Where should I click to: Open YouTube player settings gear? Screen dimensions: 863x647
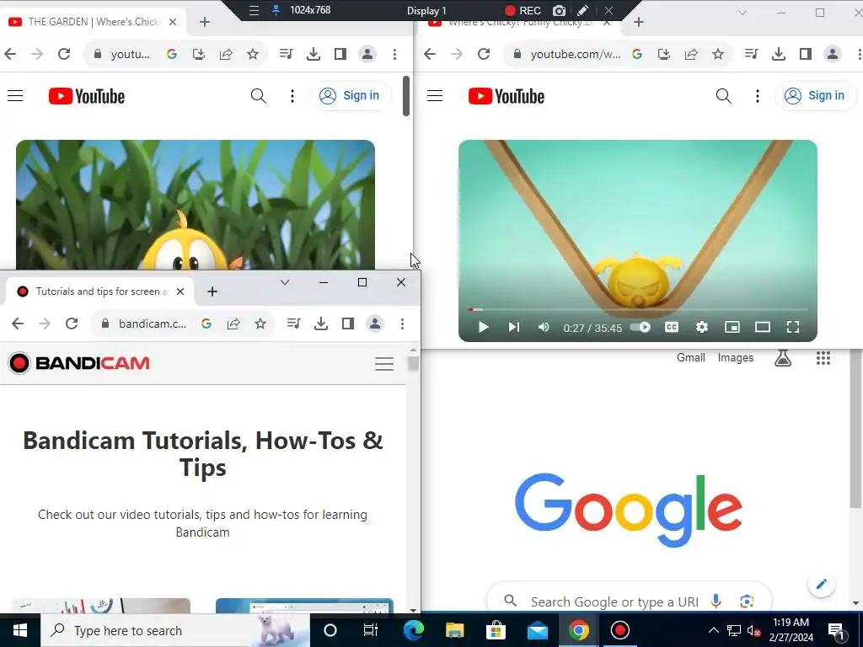coord(702,328)
